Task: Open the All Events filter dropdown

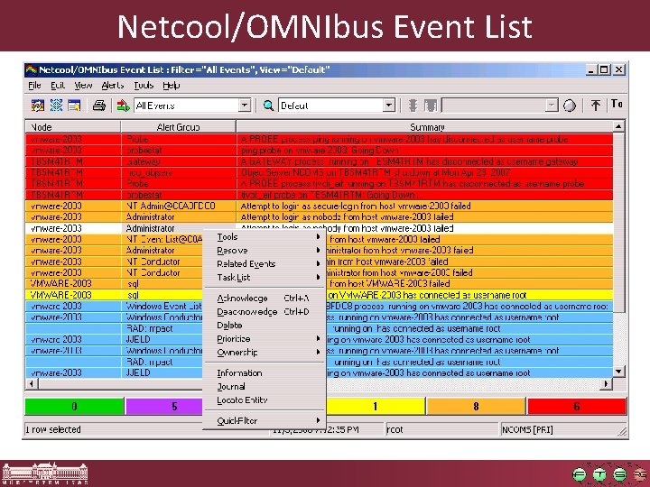Action: pos(245,106)
